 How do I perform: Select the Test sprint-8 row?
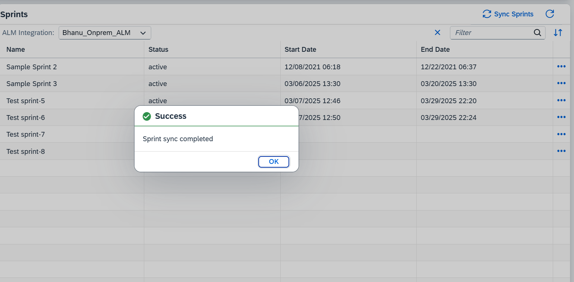[x=26, y=152]
